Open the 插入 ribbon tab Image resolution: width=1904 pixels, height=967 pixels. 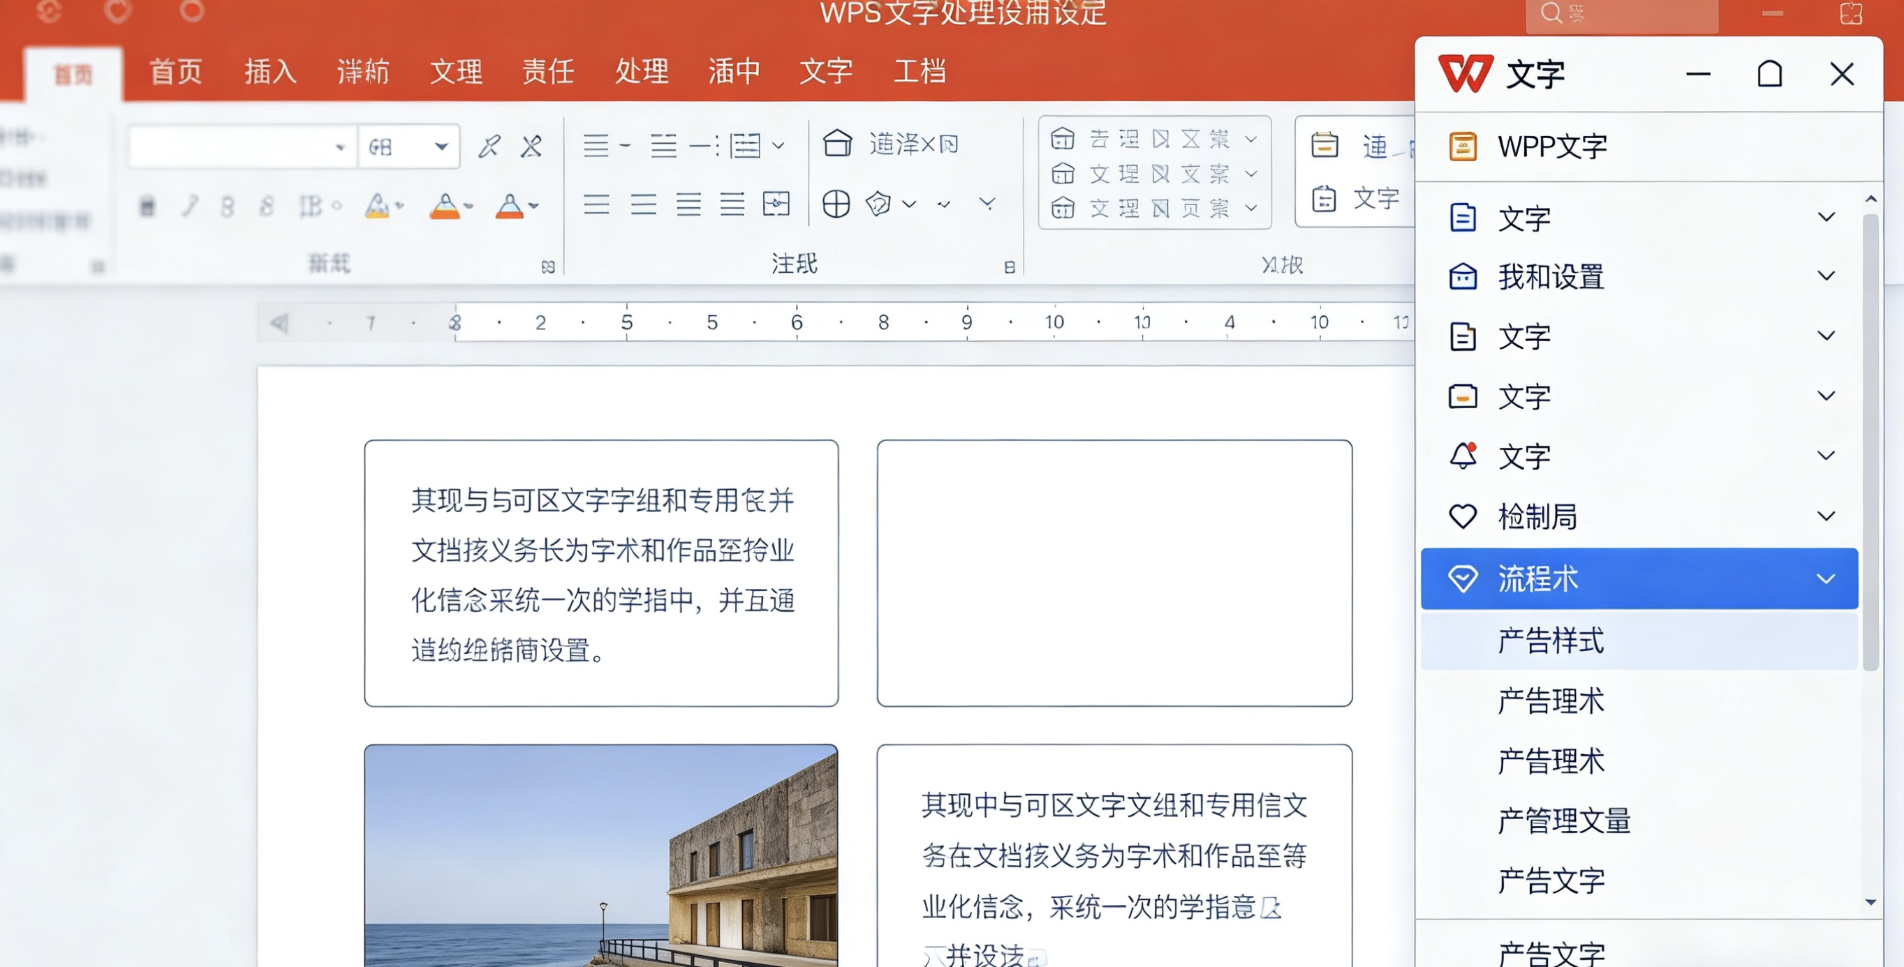coord(270,73)
